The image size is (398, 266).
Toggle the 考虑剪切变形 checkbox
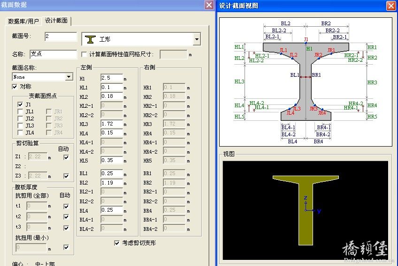117,243
